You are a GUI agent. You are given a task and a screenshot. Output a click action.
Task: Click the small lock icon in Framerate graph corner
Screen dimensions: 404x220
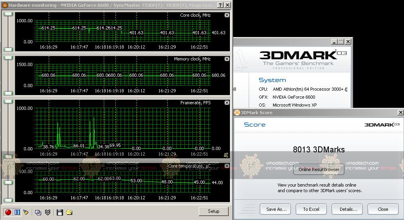tap(226, 155)
